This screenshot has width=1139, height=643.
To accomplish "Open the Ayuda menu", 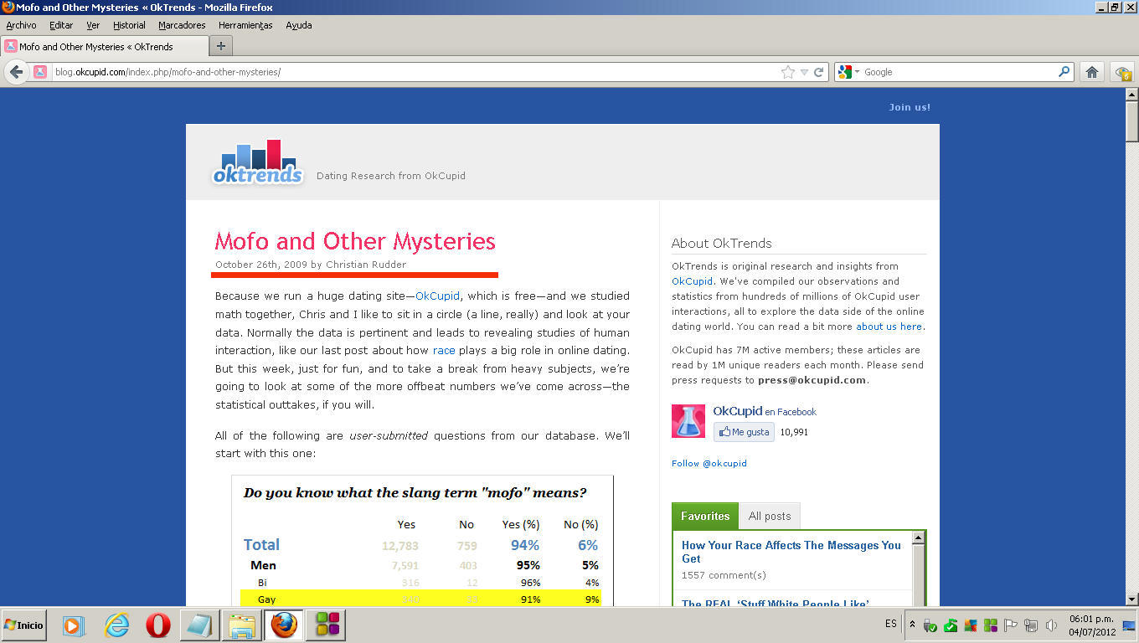I will point(299,25).
